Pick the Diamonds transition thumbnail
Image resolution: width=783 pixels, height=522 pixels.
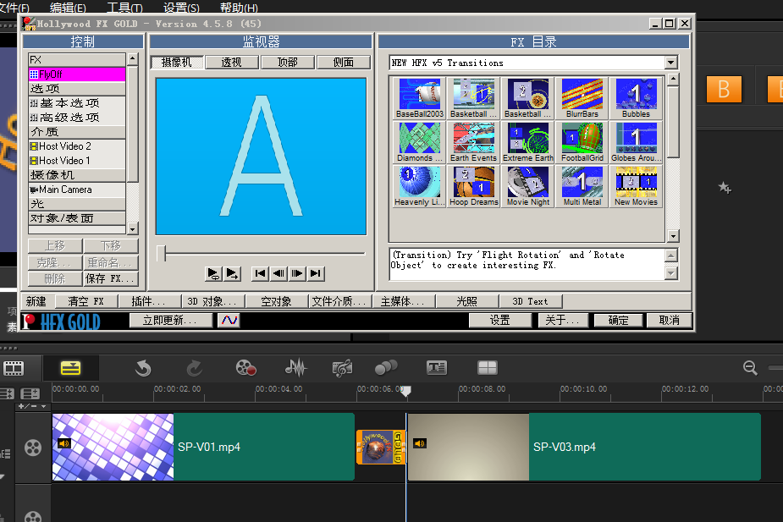[x=420, y=142]
